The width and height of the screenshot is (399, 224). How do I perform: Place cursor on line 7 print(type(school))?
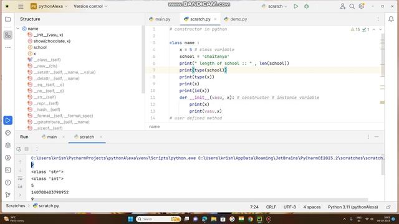(203, 70)
